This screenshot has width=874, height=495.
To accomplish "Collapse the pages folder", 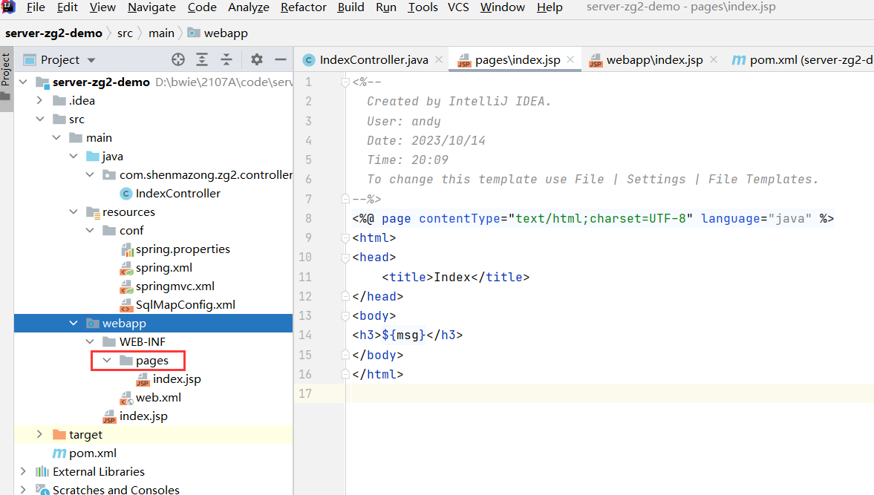I will (x=106, y=361).
